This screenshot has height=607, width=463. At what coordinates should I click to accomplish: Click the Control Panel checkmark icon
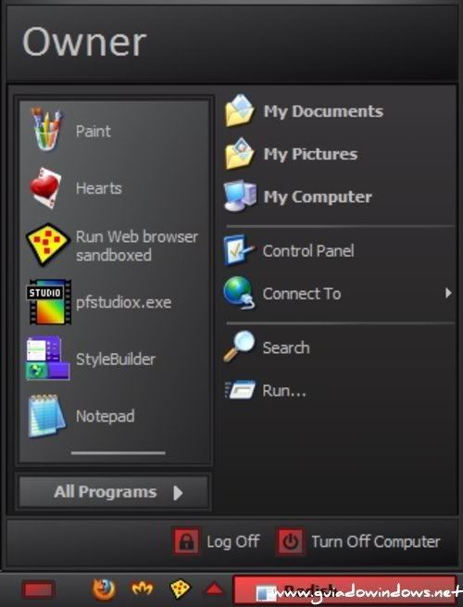(239, 250)
